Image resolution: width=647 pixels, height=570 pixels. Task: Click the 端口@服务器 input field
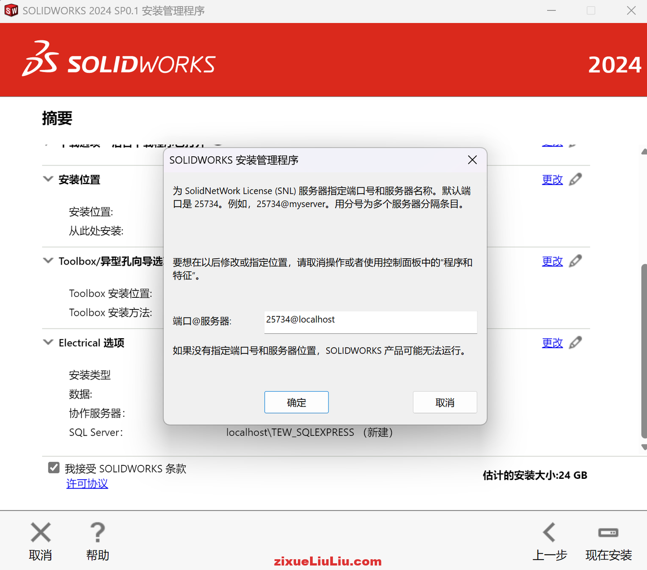[x=370, y=322]
